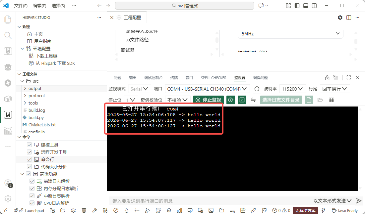Image resolution: width=365 pixels, height=214 pixels.
Task: Click the 停止监视 button
Action: pos(208,100)
